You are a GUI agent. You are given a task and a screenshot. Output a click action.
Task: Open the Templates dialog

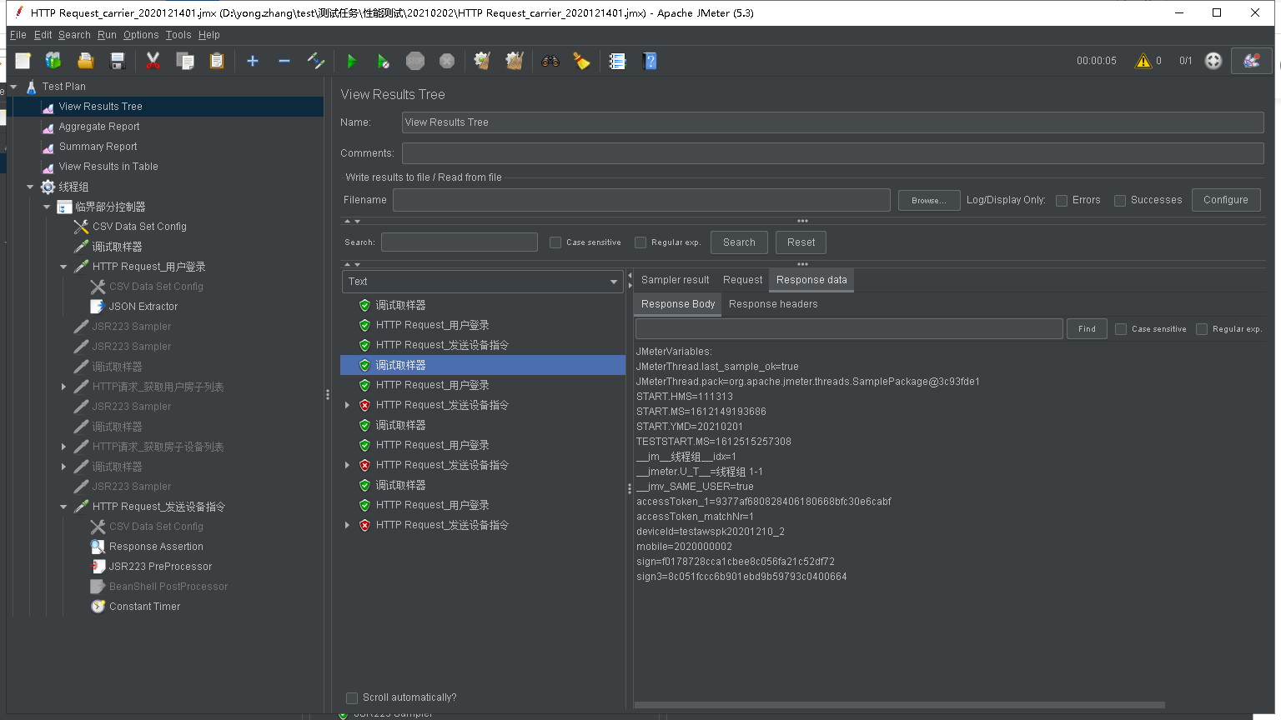(53, 60)
